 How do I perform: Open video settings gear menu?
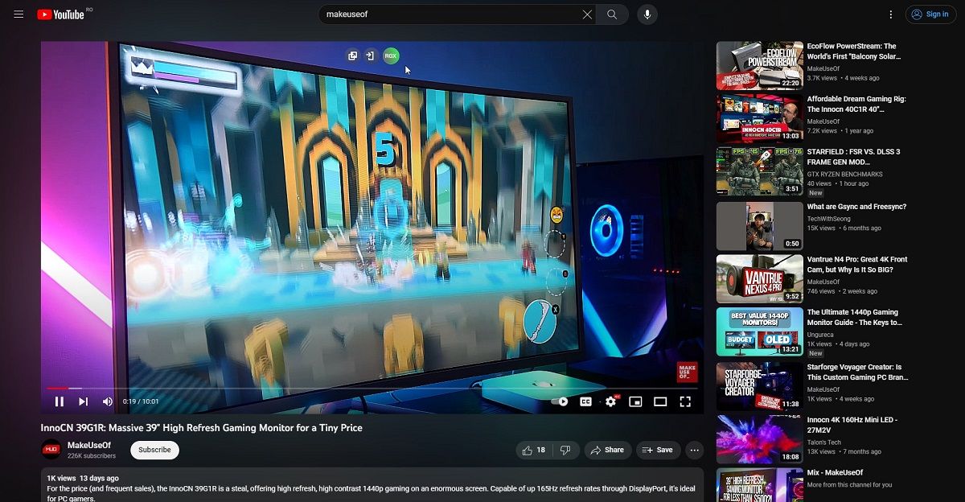point(610,401)
